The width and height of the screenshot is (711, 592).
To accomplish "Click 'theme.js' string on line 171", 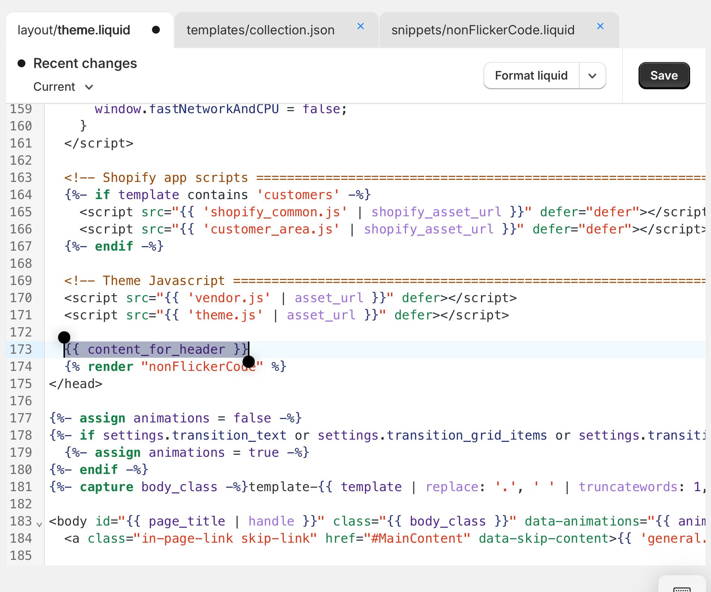I will (x=225, y=315).
